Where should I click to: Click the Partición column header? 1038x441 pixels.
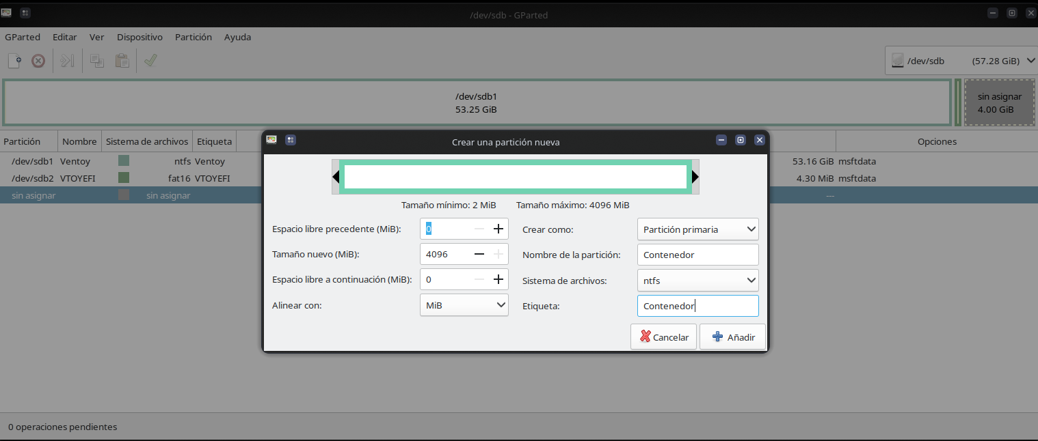(29, 141)
